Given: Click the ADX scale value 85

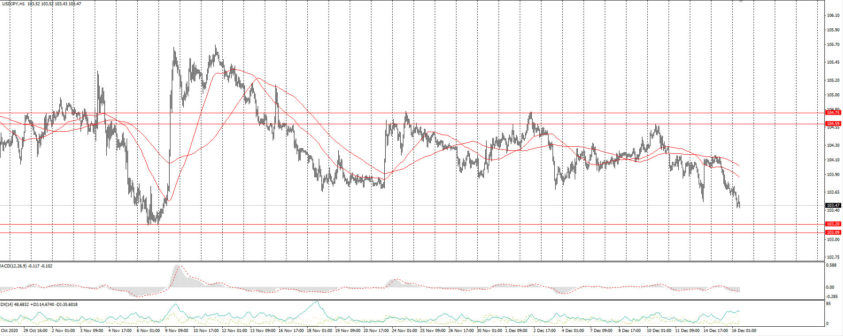Looking at the screenshot, I should coord(828,304).
